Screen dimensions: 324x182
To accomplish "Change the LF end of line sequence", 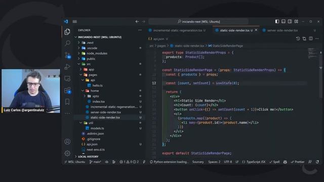I will coord(237,162).
